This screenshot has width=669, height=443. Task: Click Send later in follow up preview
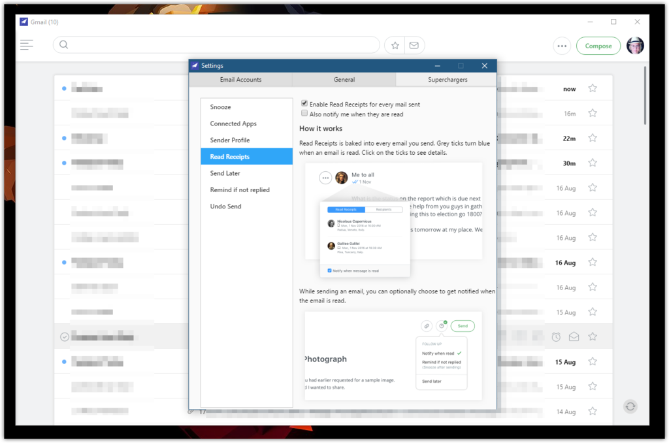click(432, 381)
